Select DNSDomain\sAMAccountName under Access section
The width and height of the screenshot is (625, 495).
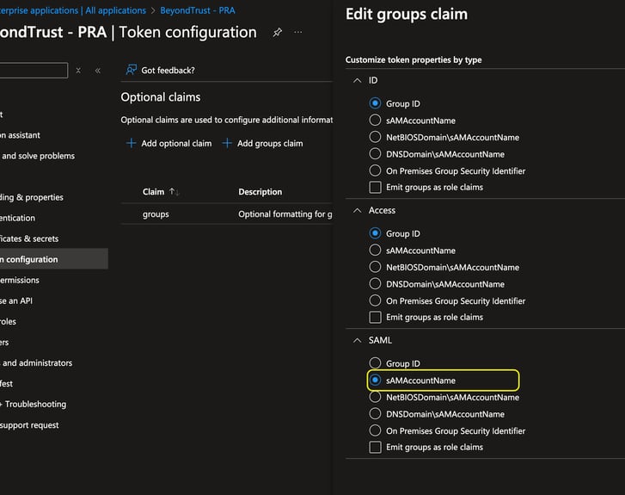[375, 284]
